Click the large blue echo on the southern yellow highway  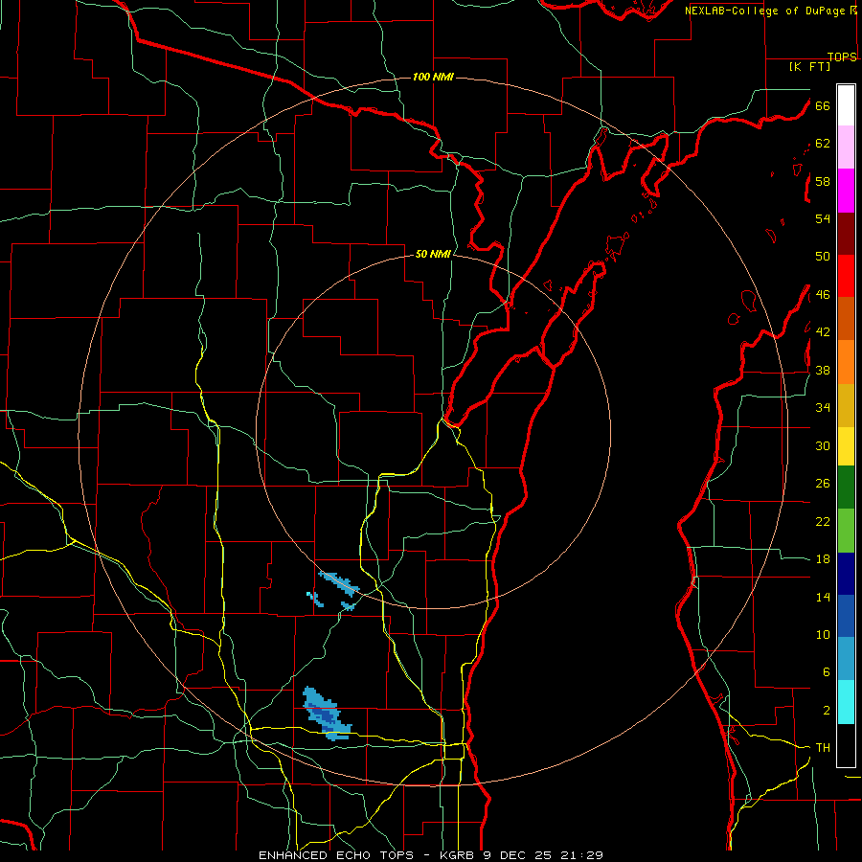pos(327,714)
